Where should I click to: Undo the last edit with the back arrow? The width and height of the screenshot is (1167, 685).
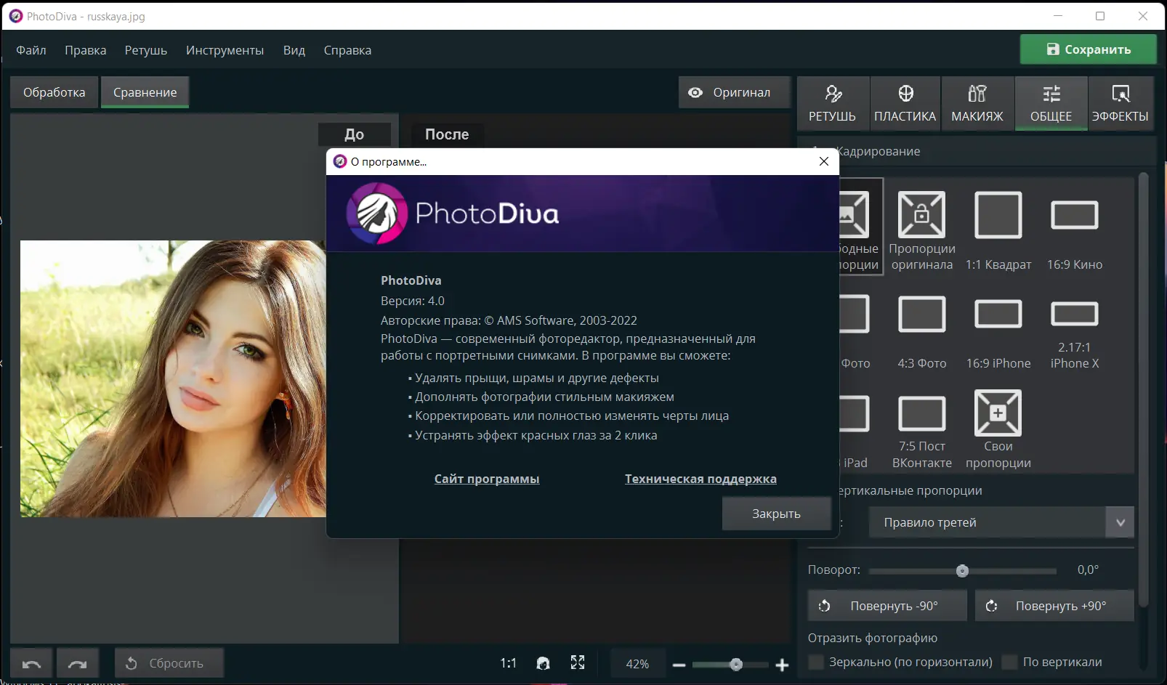(32, 663)
